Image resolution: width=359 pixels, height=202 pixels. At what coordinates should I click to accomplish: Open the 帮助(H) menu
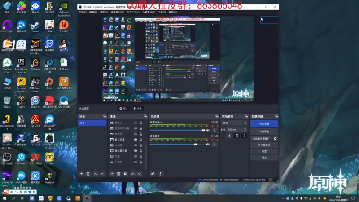coord(173,12)
